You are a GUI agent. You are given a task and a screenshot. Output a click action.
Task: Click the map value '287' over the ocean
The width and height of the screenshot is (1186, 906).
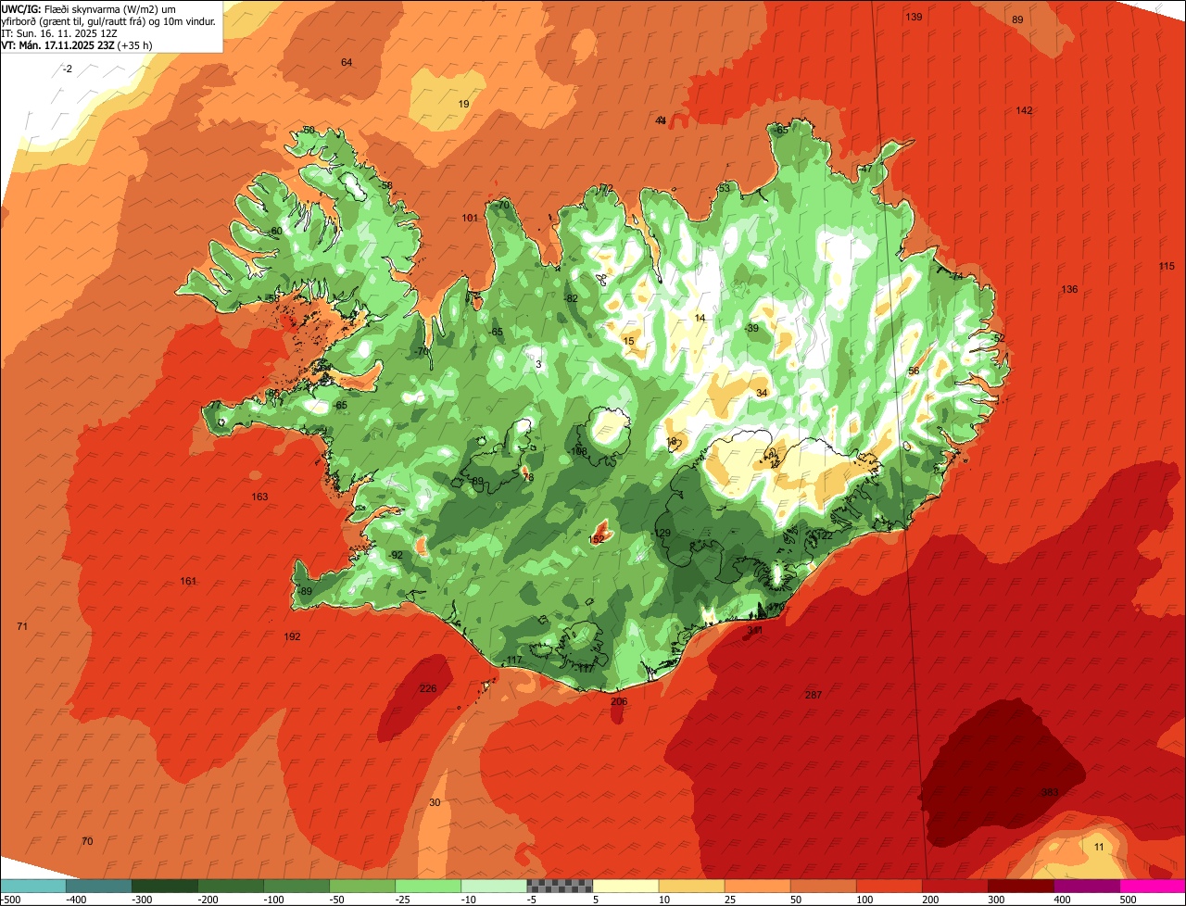click(814, 695)
